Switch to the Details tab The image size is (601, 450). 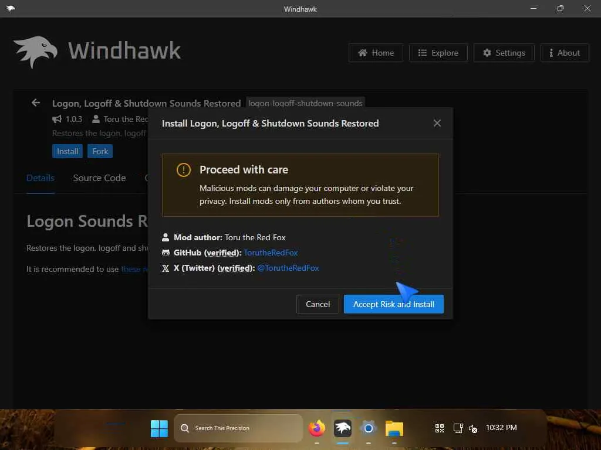[40, 178]
